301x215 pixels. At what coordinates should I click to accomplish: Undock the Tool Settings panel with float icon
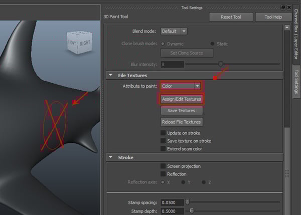[283, 7]
